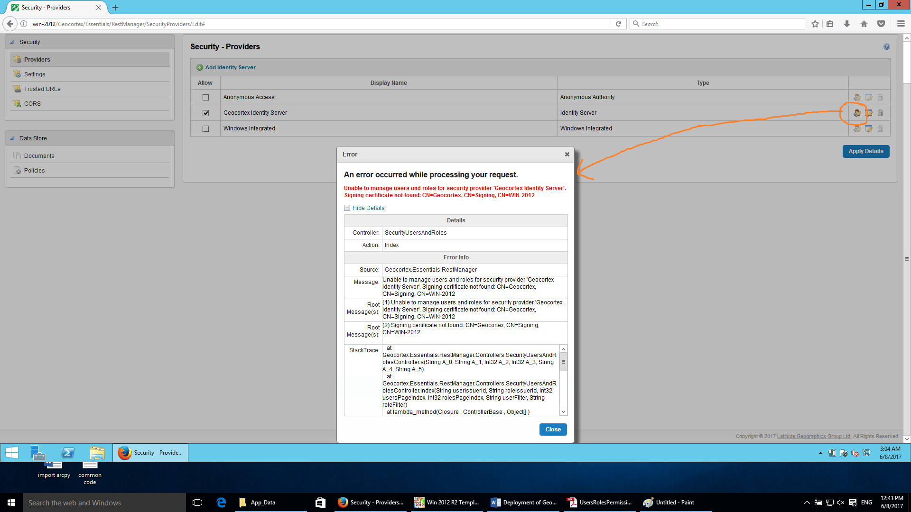This screenshot has height=512, width=911.
Task: Open the Windows Store on the taskbar
Action: [x=321, y=503]
